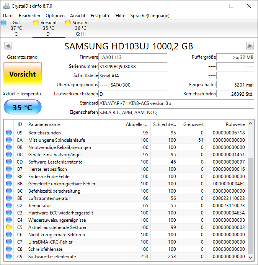Image resolution: width=258 pixels, height=265 pixels.
Task: Open the Festplatte menu
Action: pyautogui.click(x=100, y=16)
